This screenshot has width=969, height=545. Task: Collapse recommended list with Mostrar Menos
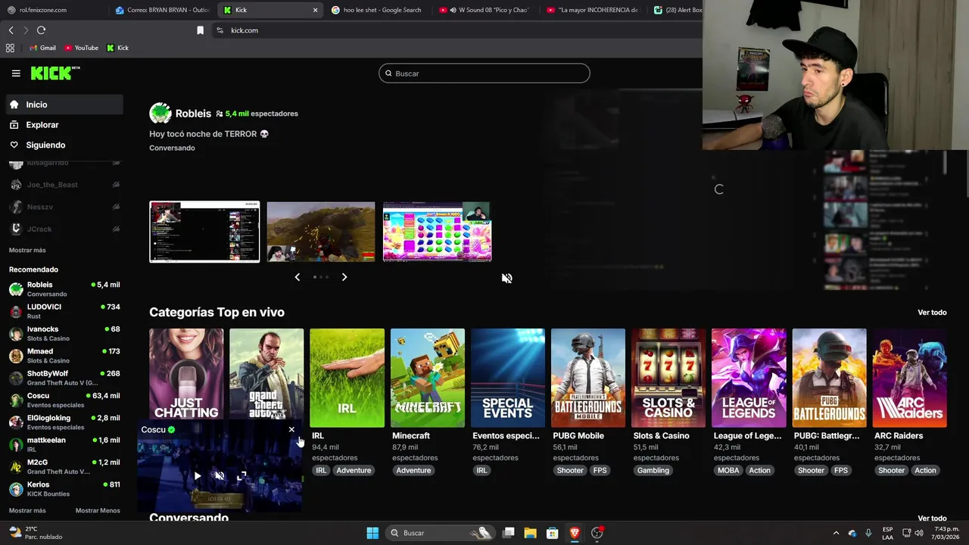click(98, 511)
